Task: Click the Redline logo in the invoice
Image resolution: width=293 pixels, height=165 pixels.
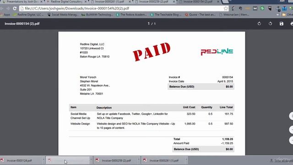Action: [x=217, y=52]
